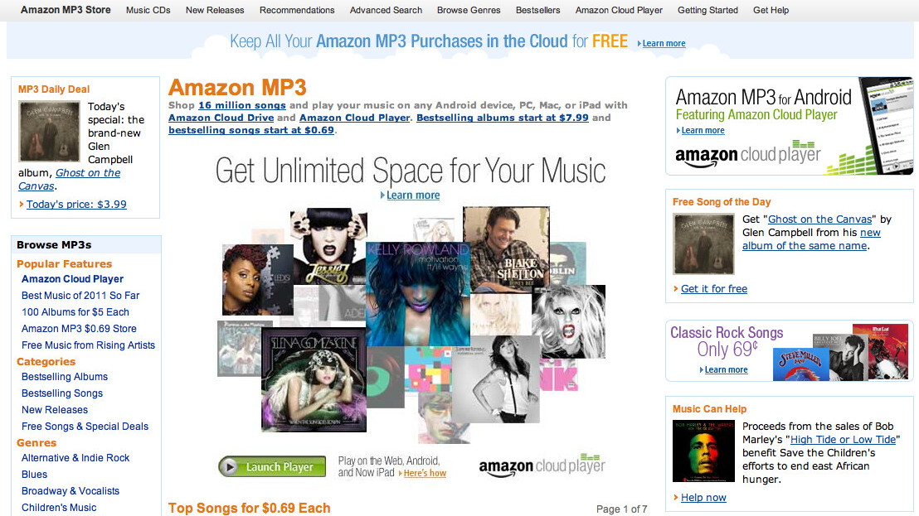Click the Jessie J album cover
The width and height of the screenshot is (919, 516).
pyautogui.click(x=328, y=247)
